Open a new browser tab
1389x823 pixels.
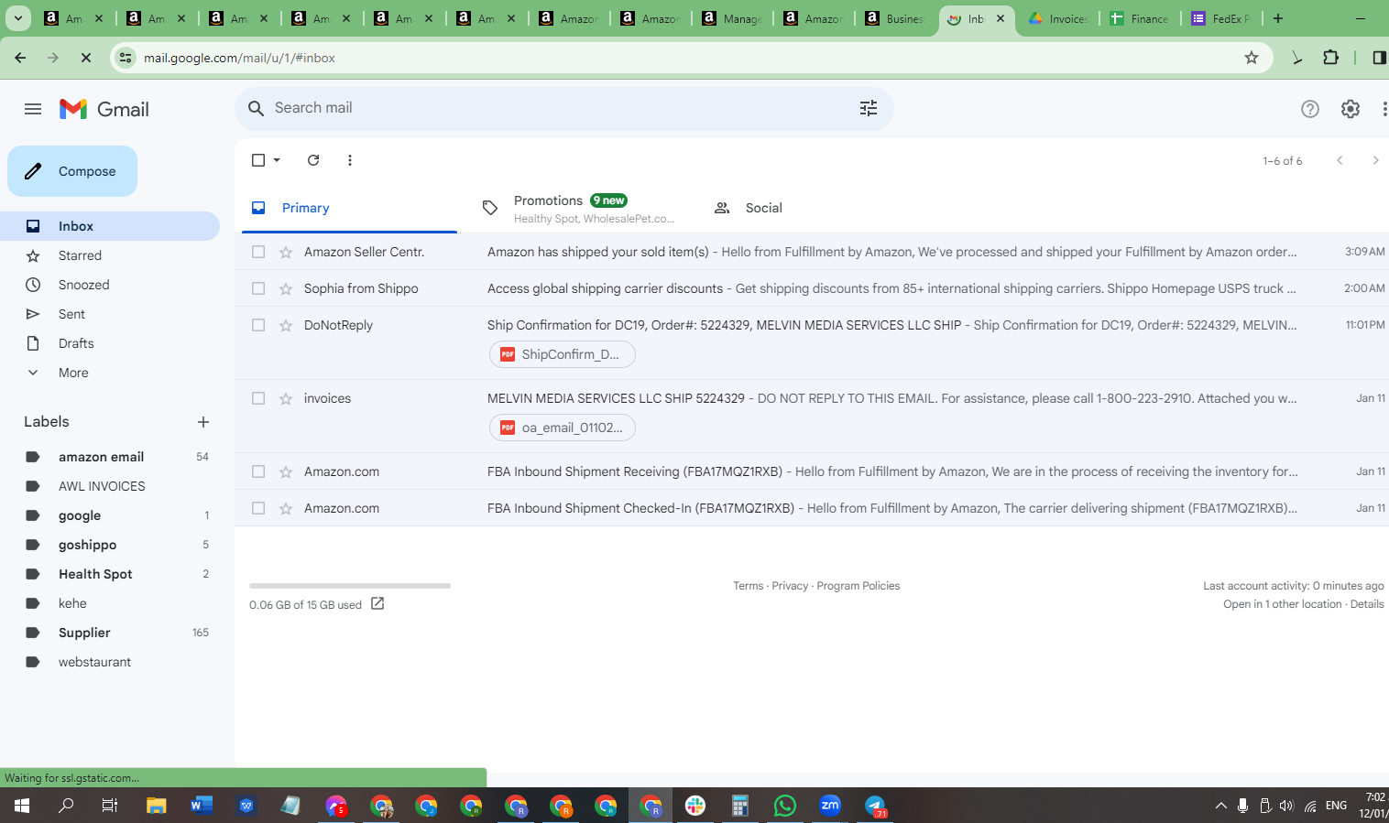pos(1278,18)
